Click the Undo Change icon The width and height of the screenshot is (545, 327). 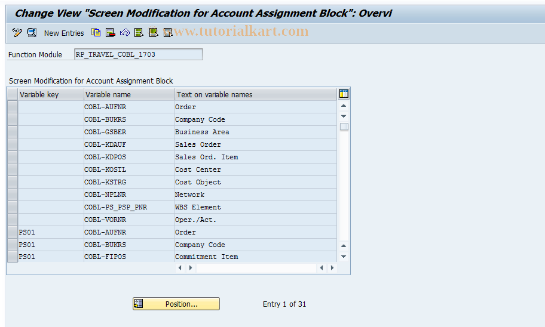coord(125,33)
